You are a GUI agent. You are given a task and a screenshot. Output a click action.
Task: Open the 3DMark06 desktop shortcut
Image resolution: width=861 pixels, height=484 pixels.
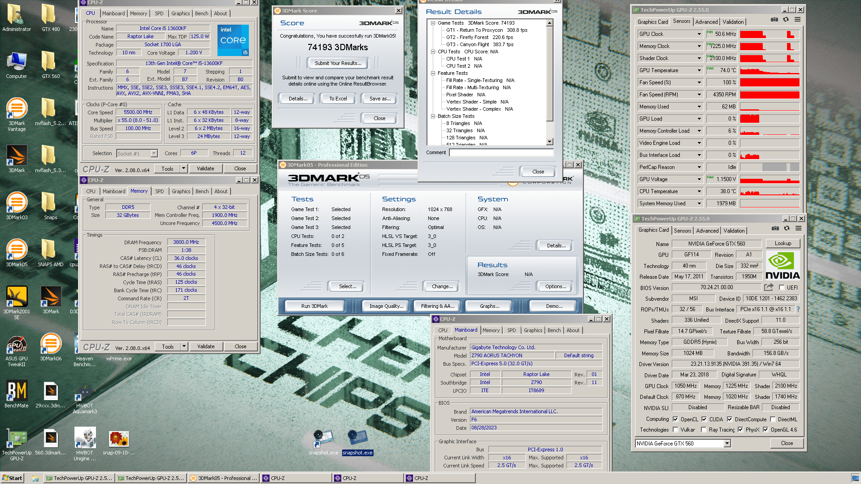(x=51, y=347)
